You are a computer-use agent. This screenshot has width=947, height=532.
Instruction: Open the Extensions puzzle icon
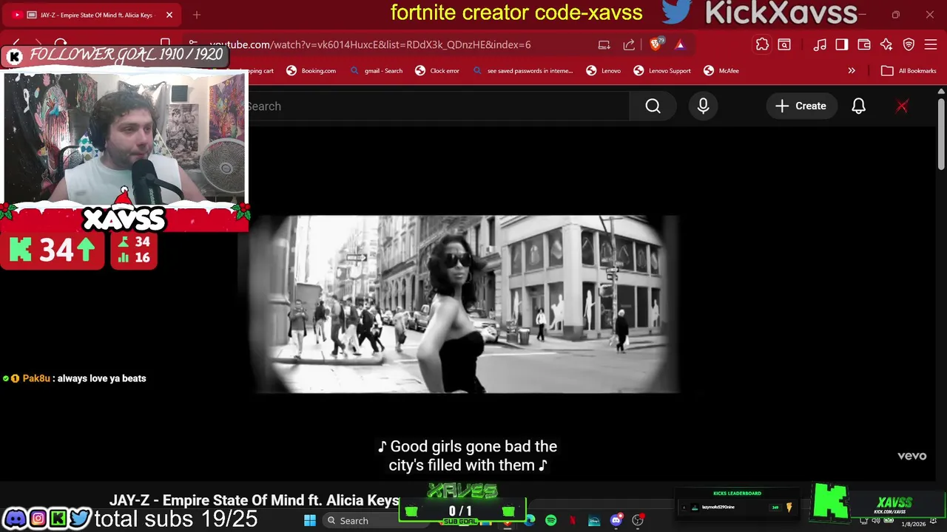tap(762, 44)
